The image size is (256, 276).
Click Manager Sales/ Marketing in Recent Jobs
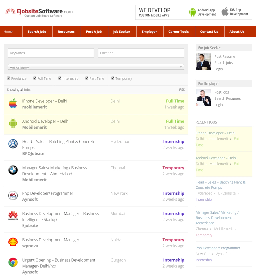217,218
